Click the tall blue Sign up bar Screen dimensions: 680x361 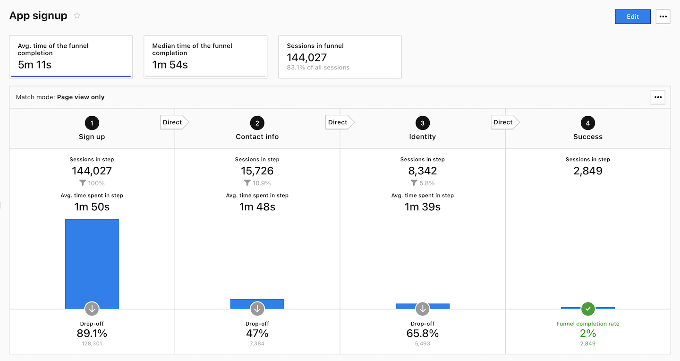click(x=92, y=260)
